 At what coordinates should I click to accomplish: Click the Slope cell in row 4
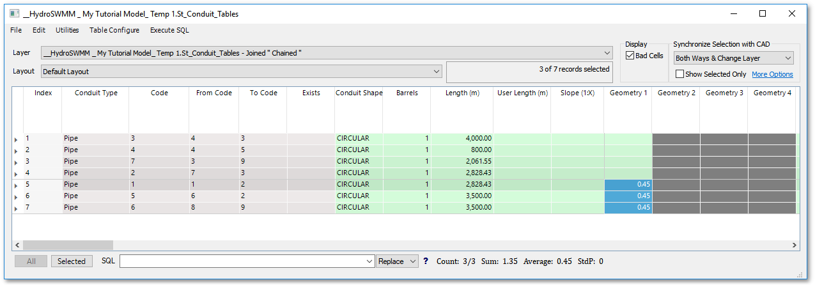[x=577, y=173]
